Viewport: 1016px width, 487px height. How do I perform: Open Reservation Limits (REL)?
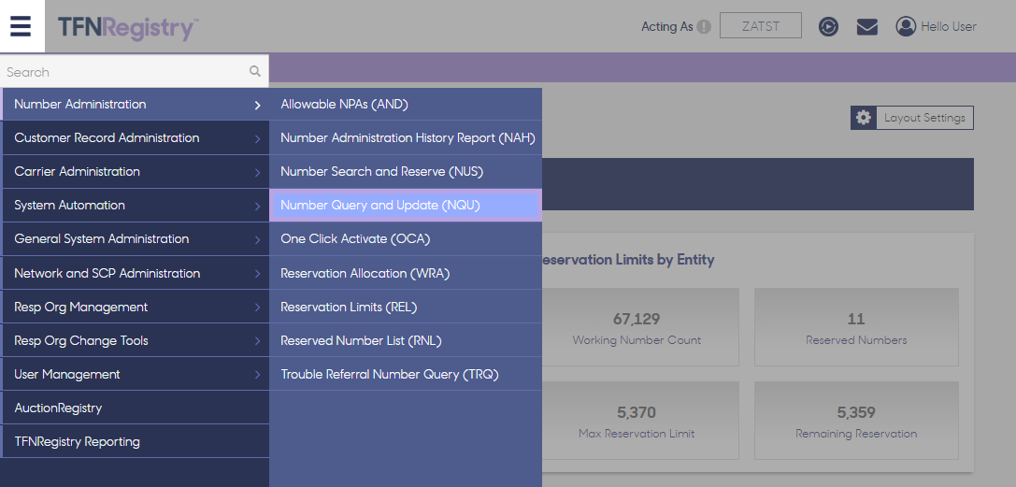point(406,307)
